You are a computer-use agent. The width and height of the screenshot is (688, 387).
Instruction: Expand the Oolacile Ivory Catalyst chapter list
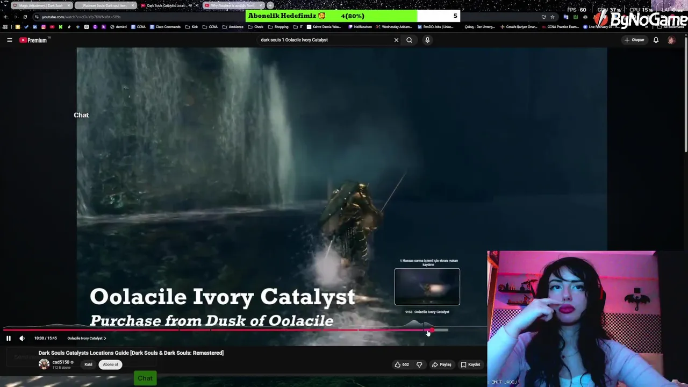click(87, 338)
